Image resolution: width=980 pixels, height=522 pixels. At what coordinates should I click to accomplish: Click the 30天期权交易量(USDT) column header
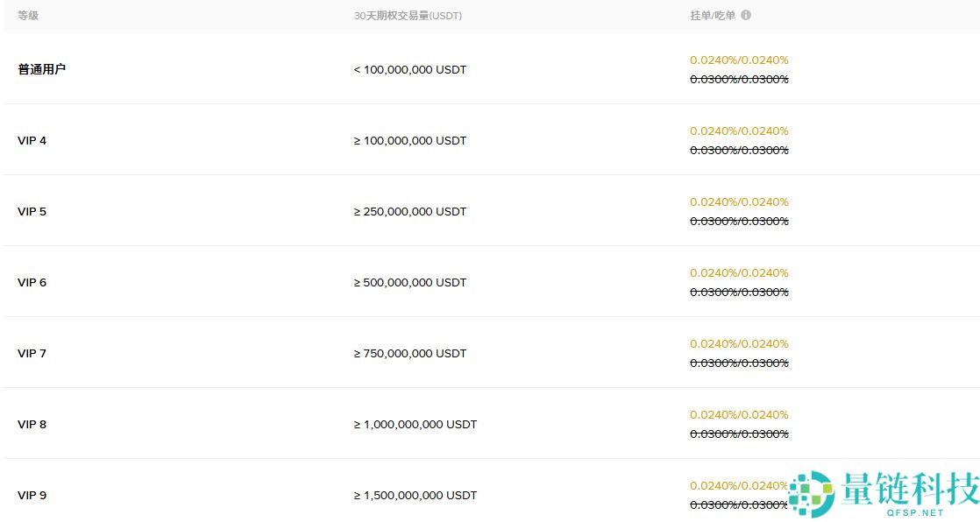(408, 16)
